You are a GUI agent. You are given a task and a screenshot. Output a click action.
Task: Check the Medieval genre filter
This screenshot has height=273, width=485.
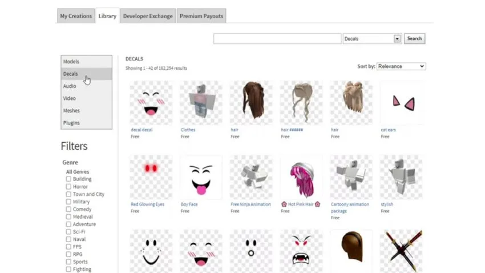coord(68,216)
